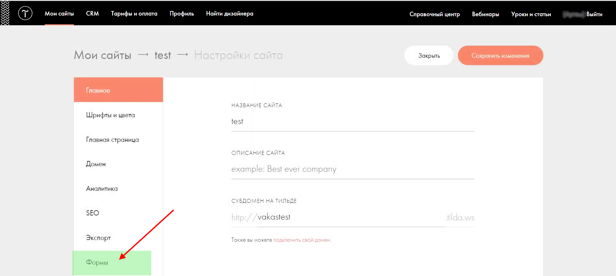This screenshot has width=616, height=276.
Task: Click Сохранить изменения button
Action: [x=500, y=56]
